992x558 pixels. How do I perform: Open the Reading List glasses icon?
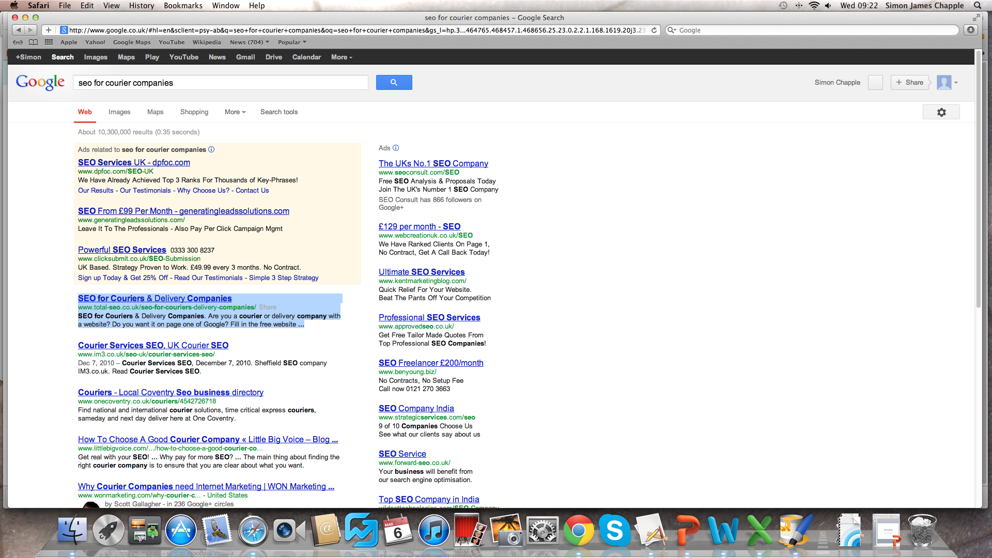point(18,42)
